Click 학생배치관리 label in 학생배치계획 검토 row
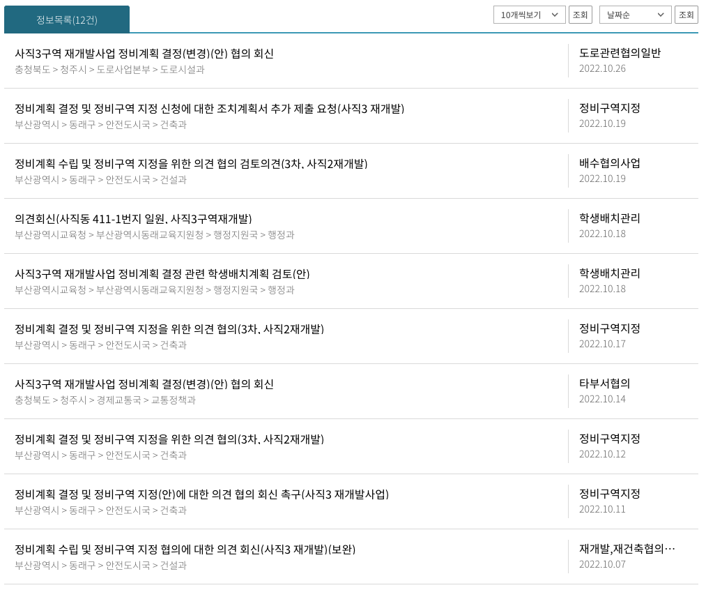This screenshot has height=590, width=706. tap(610, 273)
